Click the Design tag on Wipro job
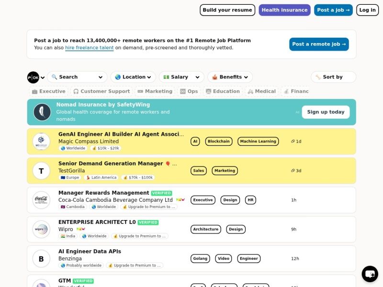The height and width of the screenshot is (287, 383). [236, 229]
